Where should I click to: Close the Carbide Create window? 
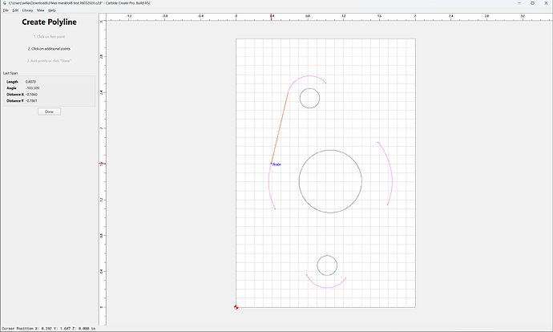click(546, 3)
